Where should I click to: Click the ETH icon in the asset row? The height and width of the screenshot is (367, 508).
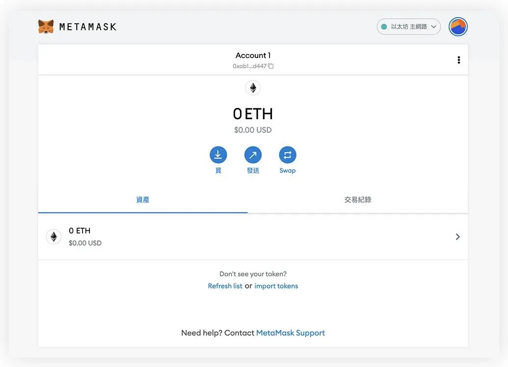pos(54,237)
